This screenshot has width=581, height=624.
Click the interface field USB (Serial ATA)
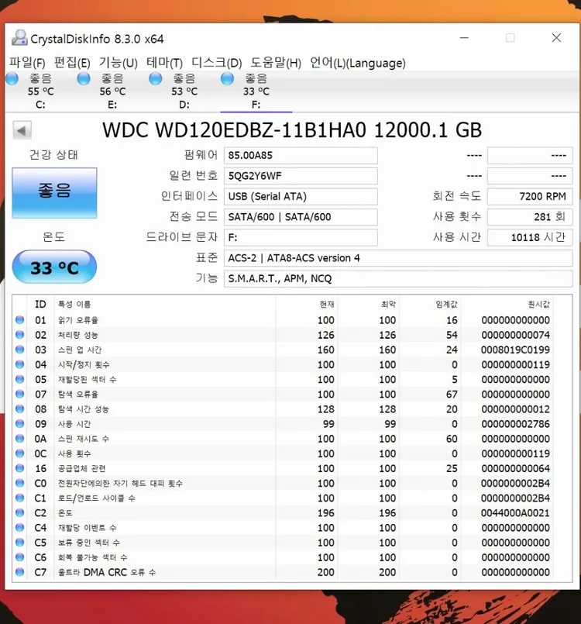coord(301,197)
